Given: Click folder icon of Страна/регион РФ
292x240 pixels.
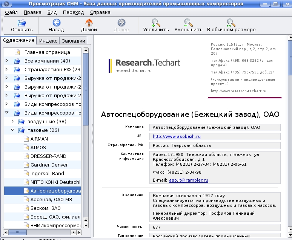Looking at the screenshot, I should [x=17, y=70].
